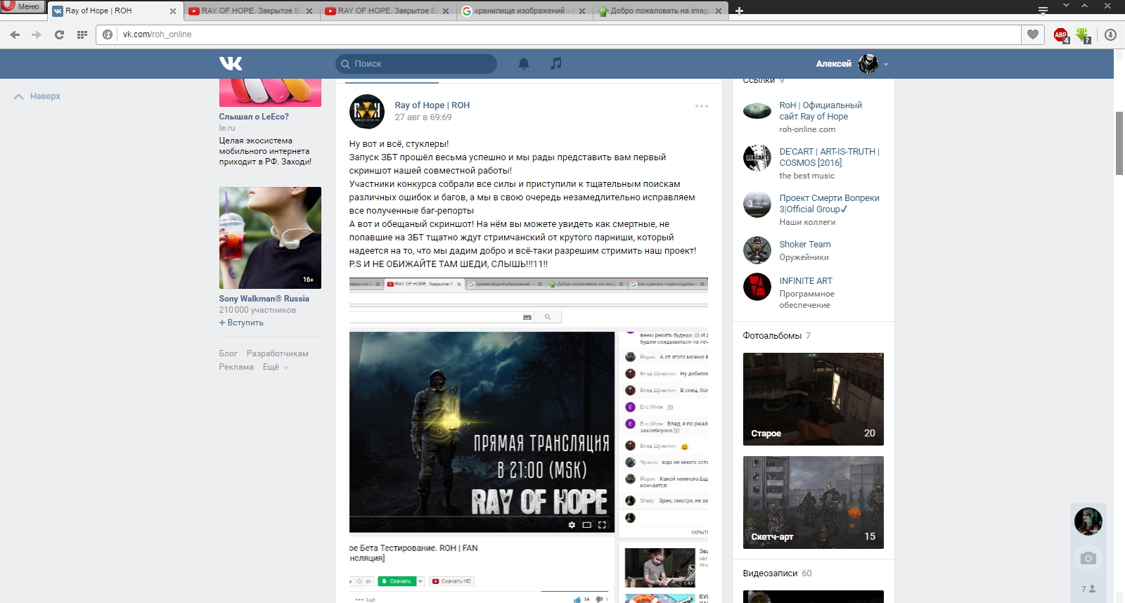Open VK music player note icon
This screenshot has width=1125, height=603.
click(556, 64)
